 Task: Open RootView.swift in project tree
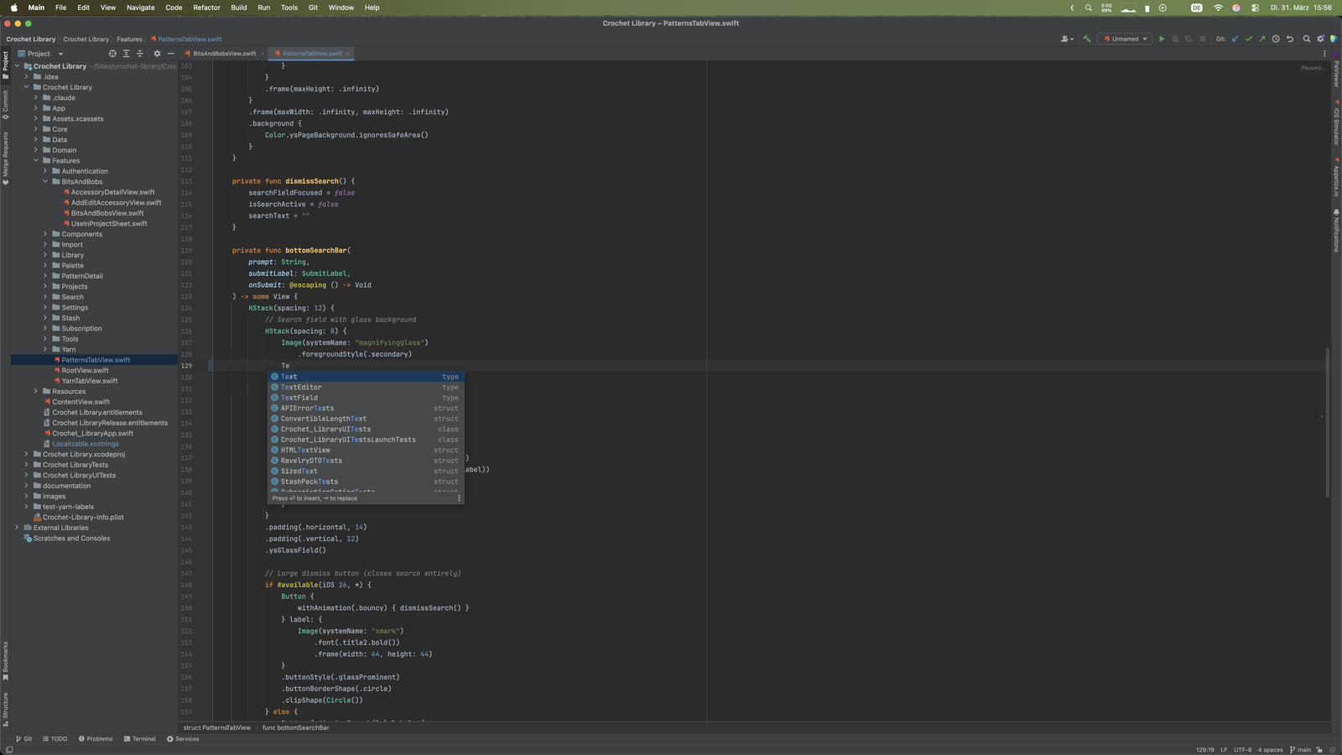click(x=85, y=370)
